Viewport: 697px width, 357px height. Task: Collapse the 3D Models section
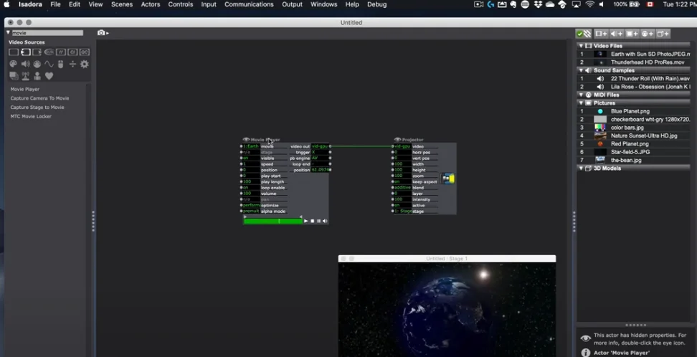(x=581, y=168)
